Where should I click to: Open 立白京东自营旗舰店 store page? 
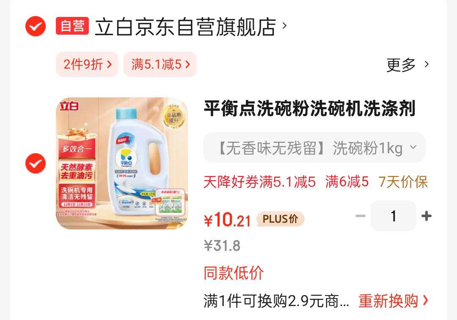185,27
